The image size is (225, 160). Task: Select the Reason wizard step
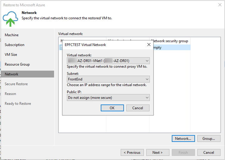click(10, 94)
